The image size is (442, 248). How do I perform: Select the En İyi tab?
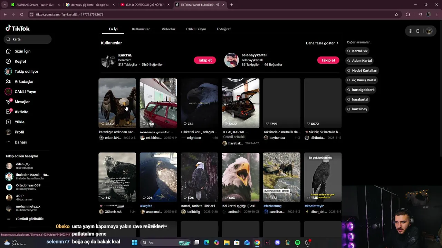pyautogui.click(x=113, y=29)
